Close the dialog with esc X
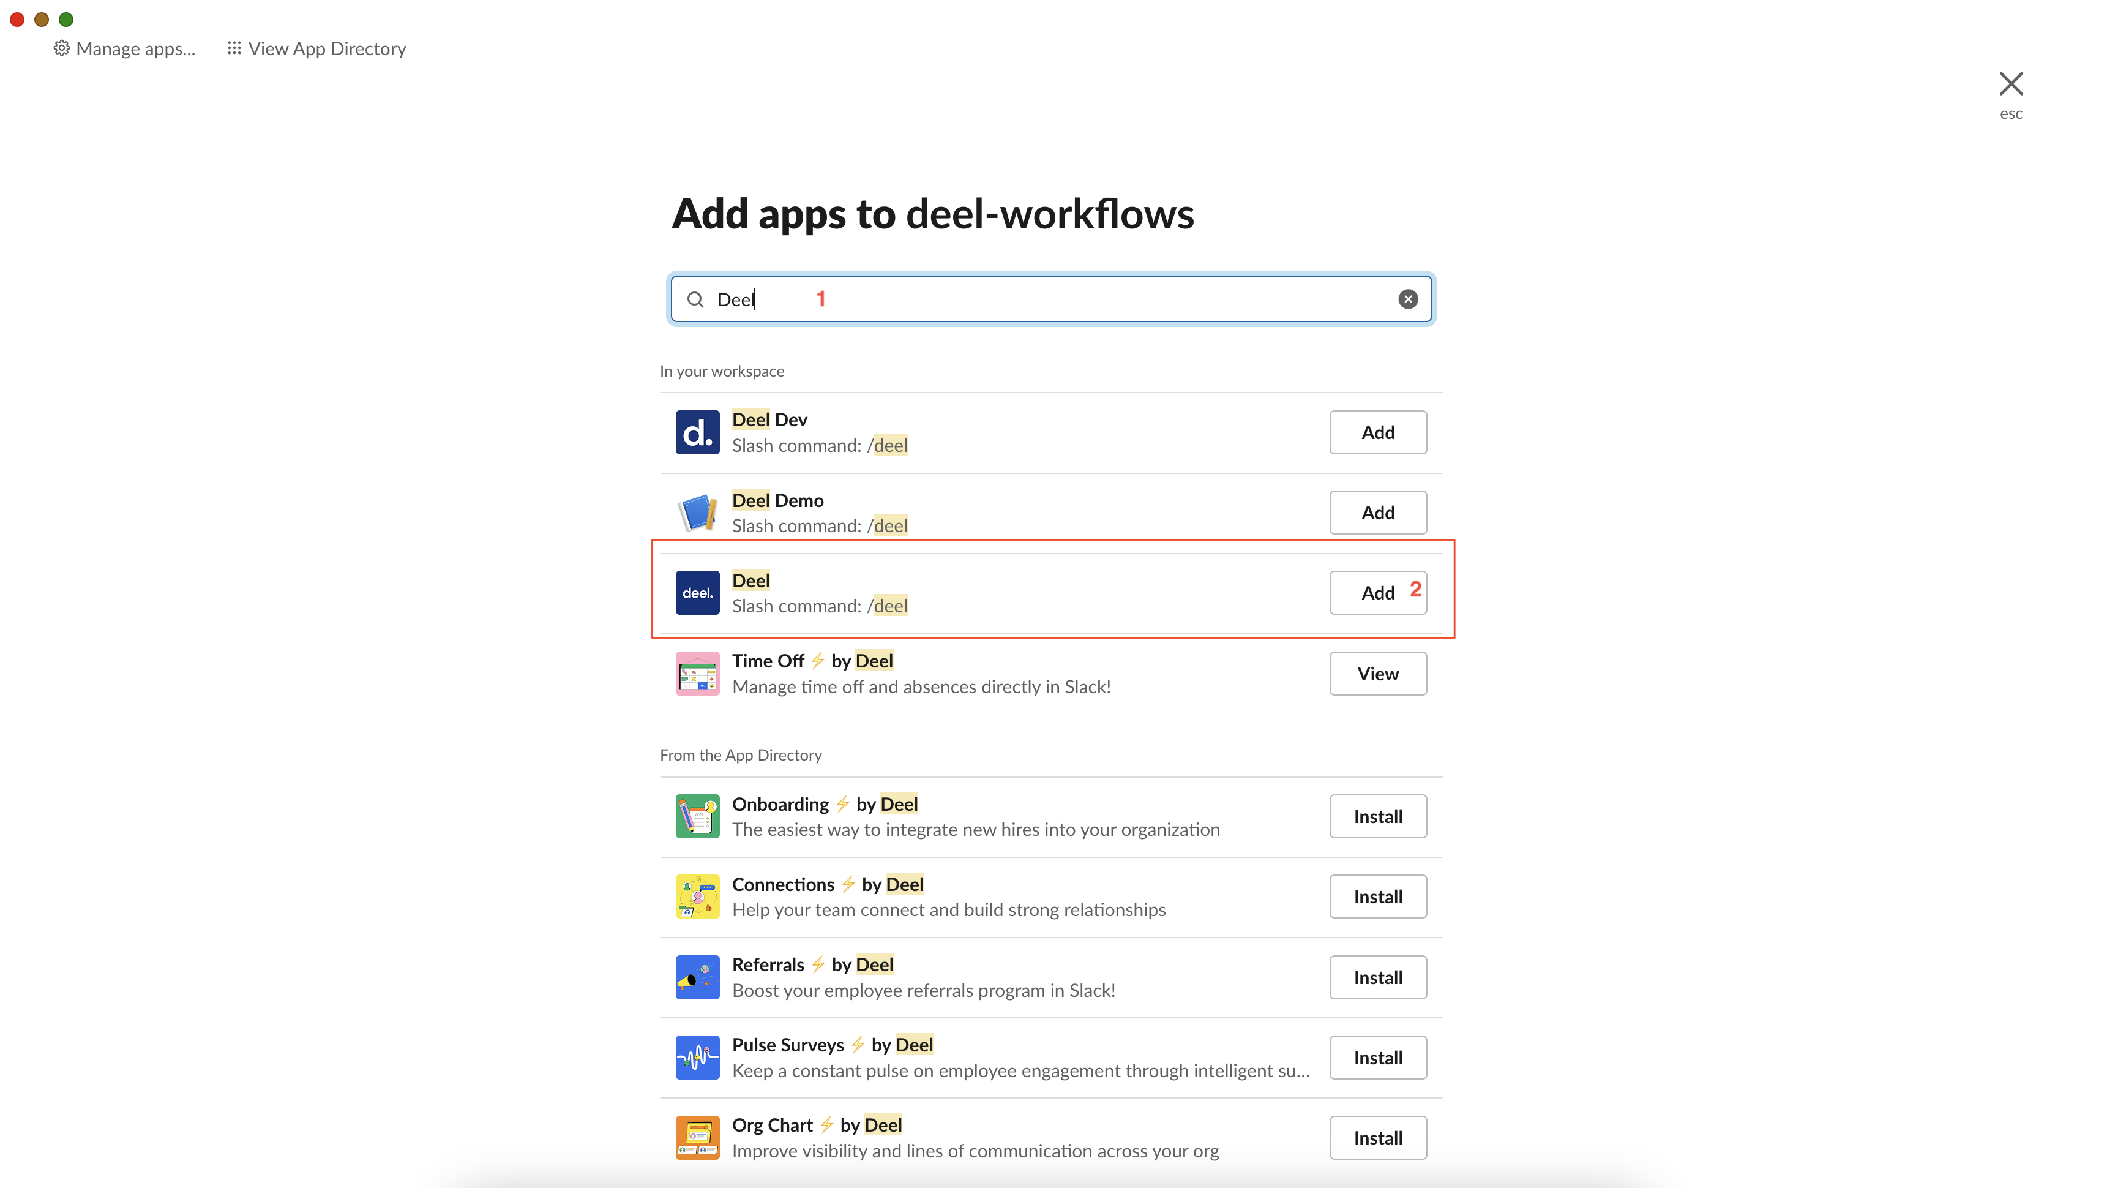This screenshot has width=2107, height=1188. 2010,85
